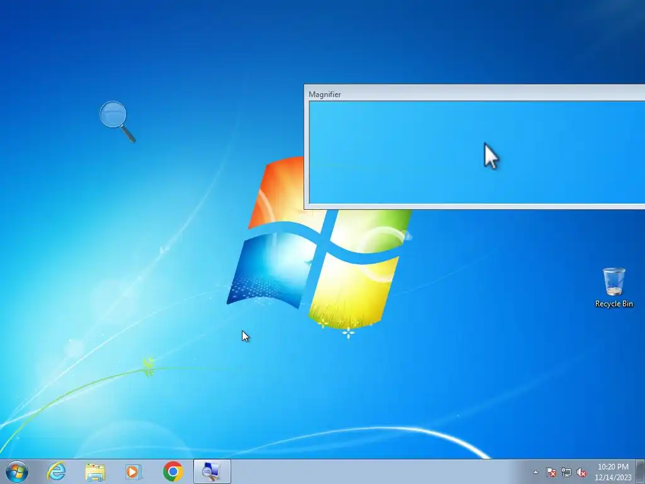Open the Recycle Bin desktop icon

[614, 287]
